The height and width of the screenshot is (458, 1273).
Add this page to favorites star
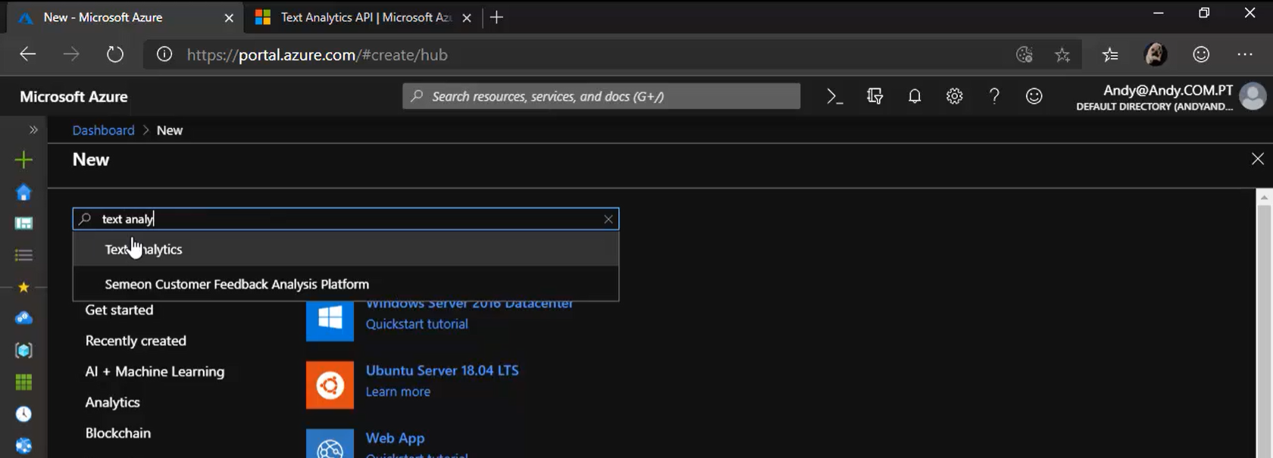[1062, 55]
